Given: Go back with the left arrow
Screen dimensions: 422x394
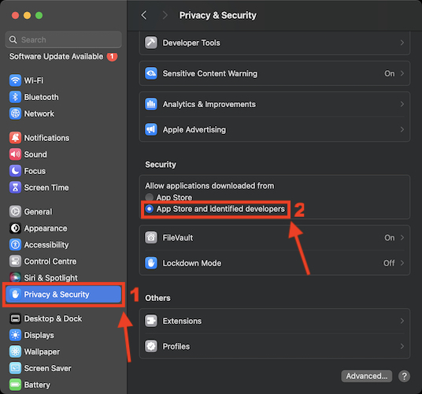Looking at the screenshot, I should point(144,15).
